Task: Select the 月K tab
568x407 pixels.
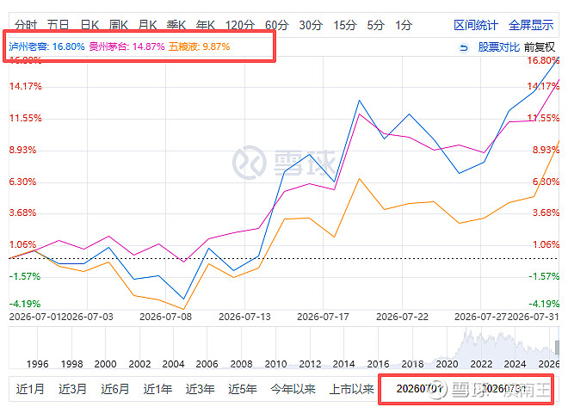Action: pyautogui.click(x=147, y=25)
